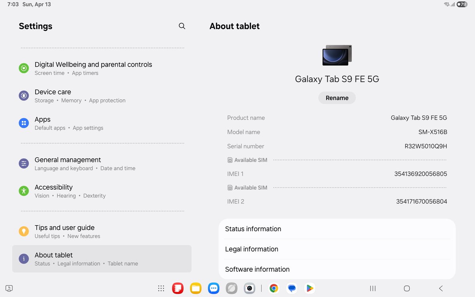
Task: Launch Google Messages from the taskbar
Action: (x=292, y=288)
